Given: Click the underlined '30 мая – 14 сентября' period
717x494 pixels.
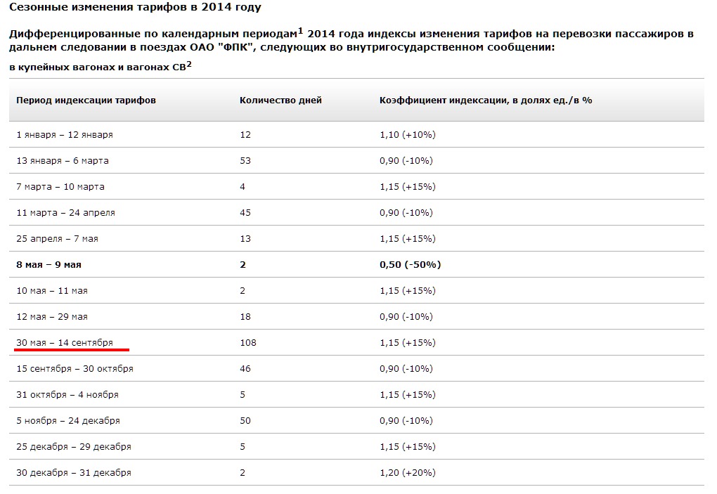Looking at the screenshot, I should click(x=65, y=342).
